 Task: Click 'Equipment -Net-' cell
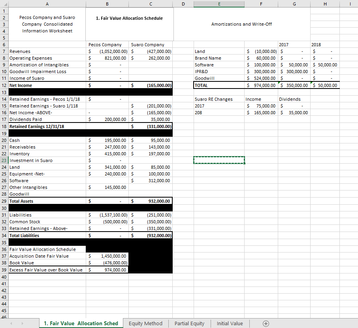pyautogui.click(x=47, y=174)
